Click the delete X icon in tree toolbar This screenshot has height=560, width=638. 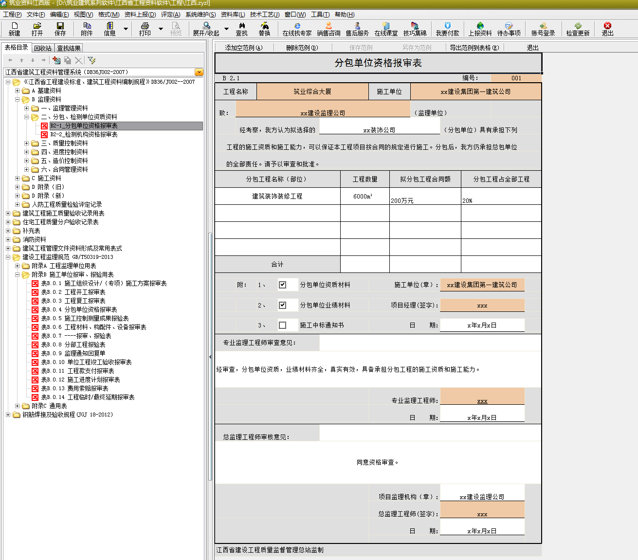click(x=78, y=60)
